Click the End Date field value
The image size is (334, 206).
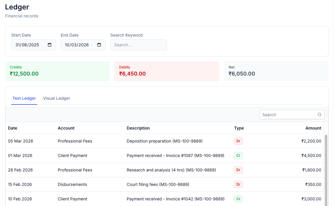pos(77,45)
